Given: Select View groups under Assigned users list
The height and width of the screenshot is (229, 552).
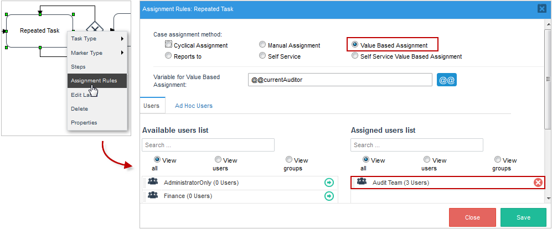Looking at the screenshot, I should pos(498,159).
